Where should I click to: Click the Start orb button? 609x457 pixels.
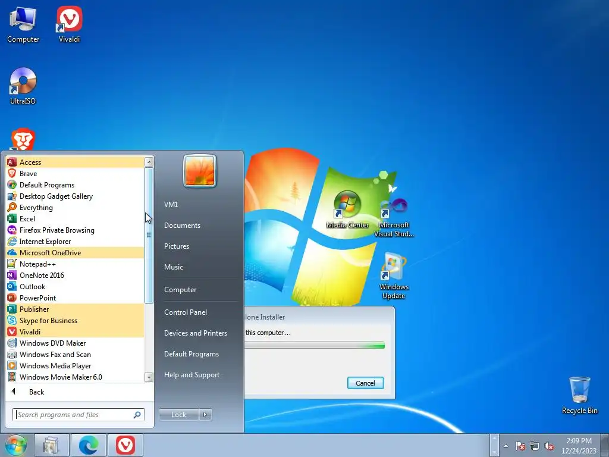15,445
